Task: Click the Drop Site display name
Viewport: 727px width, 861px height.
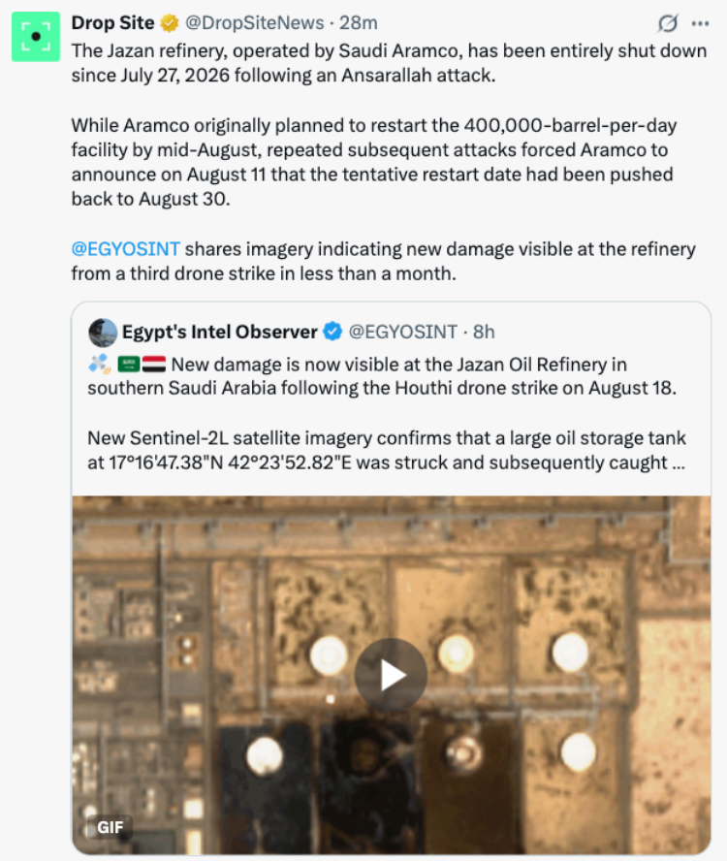Action: tap(112, 23)
